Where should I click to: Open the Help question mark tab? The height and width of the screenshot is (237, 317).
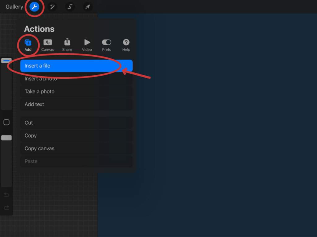(126, 45)
